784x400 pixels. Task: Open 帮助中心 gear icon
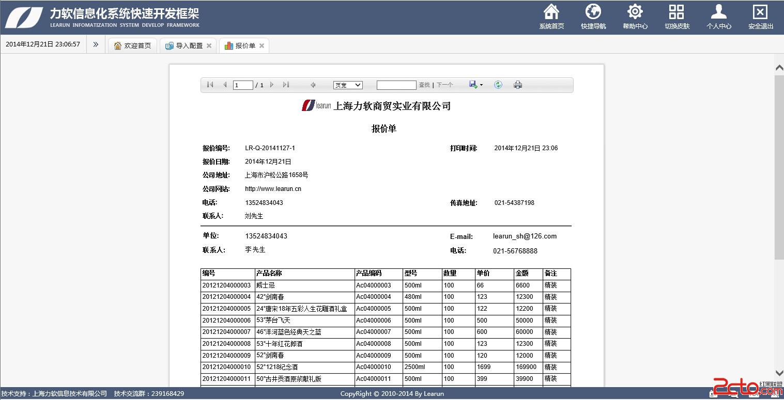635,11
